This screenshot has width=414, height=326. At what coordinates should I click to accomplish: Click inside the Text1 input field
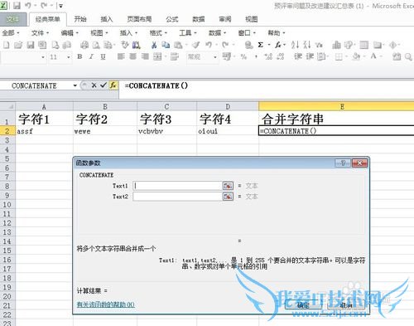177,186
